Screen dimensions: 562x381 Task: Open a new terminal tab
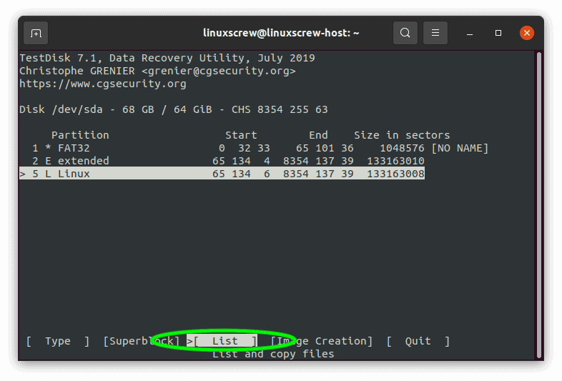(36, 33)
